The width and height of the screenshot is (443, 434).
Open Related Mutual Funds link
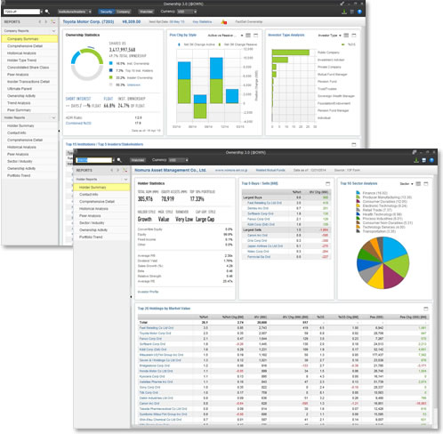coord(270,170)
